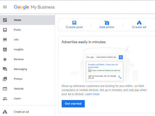Click the Posts sidebar icon
This screenshot has height=116, width=155.
coord(5,30)
